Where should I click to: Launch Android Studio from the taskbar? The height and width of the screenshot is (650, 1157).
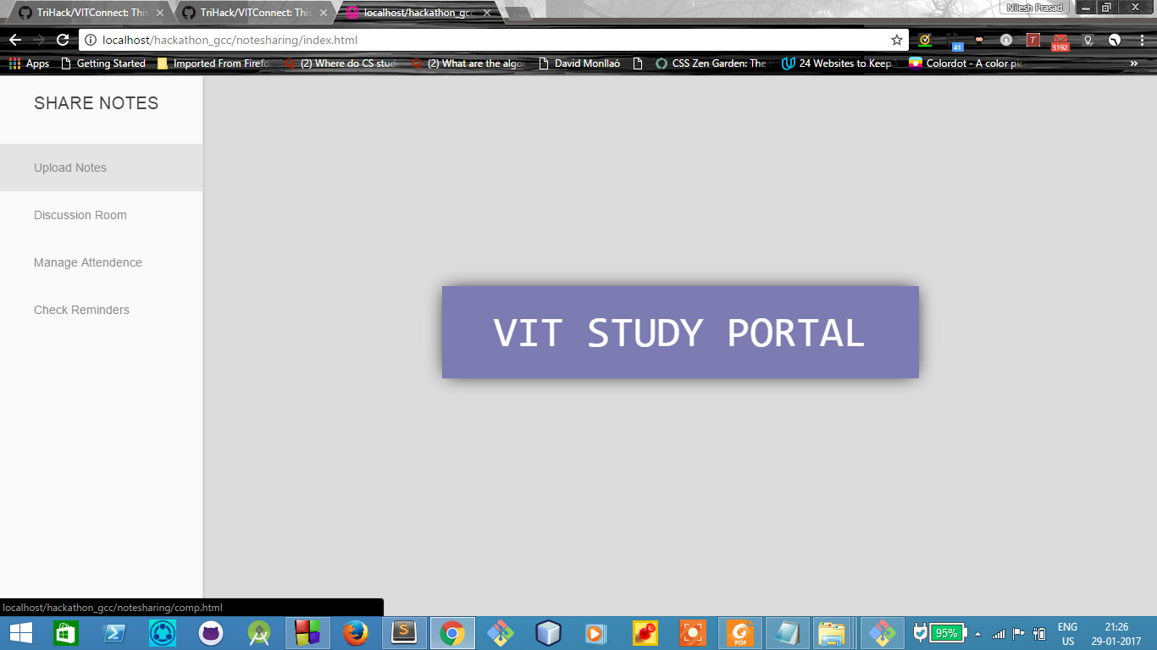(259, 633)
